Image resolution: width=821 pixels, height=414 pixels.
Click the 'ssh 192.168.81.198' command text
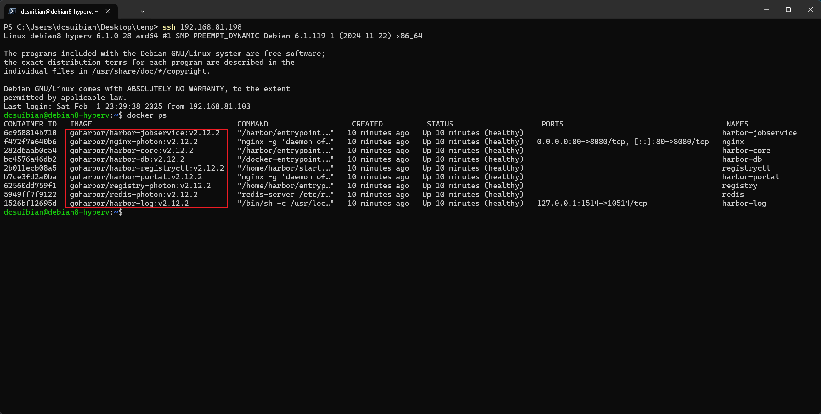(x=202, y=27)
